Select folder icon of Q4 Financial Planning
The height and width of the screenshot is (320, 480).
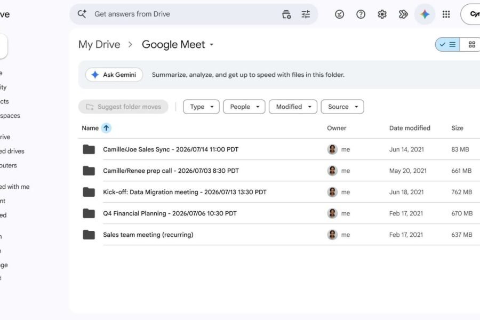89,213
